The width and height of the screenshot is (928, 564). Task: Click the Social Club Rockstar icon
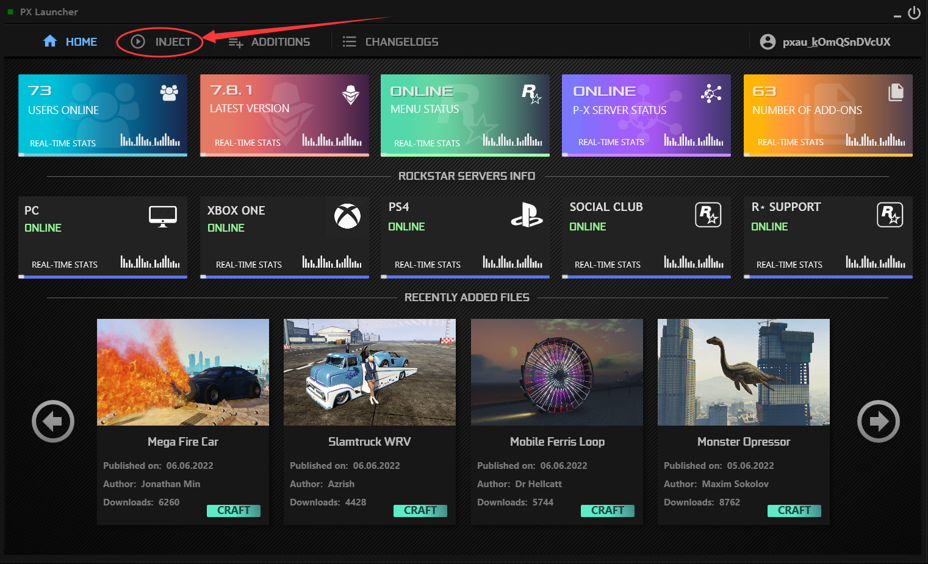point(708,215)
